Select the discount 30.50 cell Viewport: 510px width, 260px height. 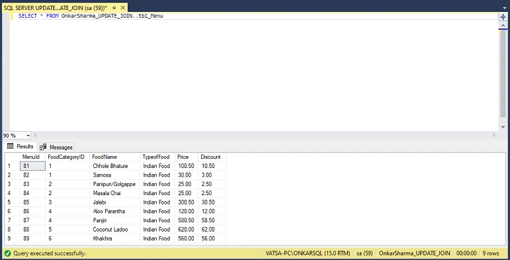[x=212, y=202]
